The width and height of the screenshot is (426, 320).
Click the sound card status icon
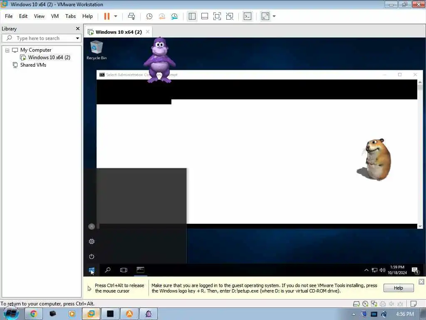pyautogui.click(x=391, y=304)
